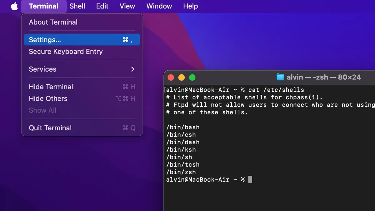Click the line '/bin/bash'

tap(183, 127)
